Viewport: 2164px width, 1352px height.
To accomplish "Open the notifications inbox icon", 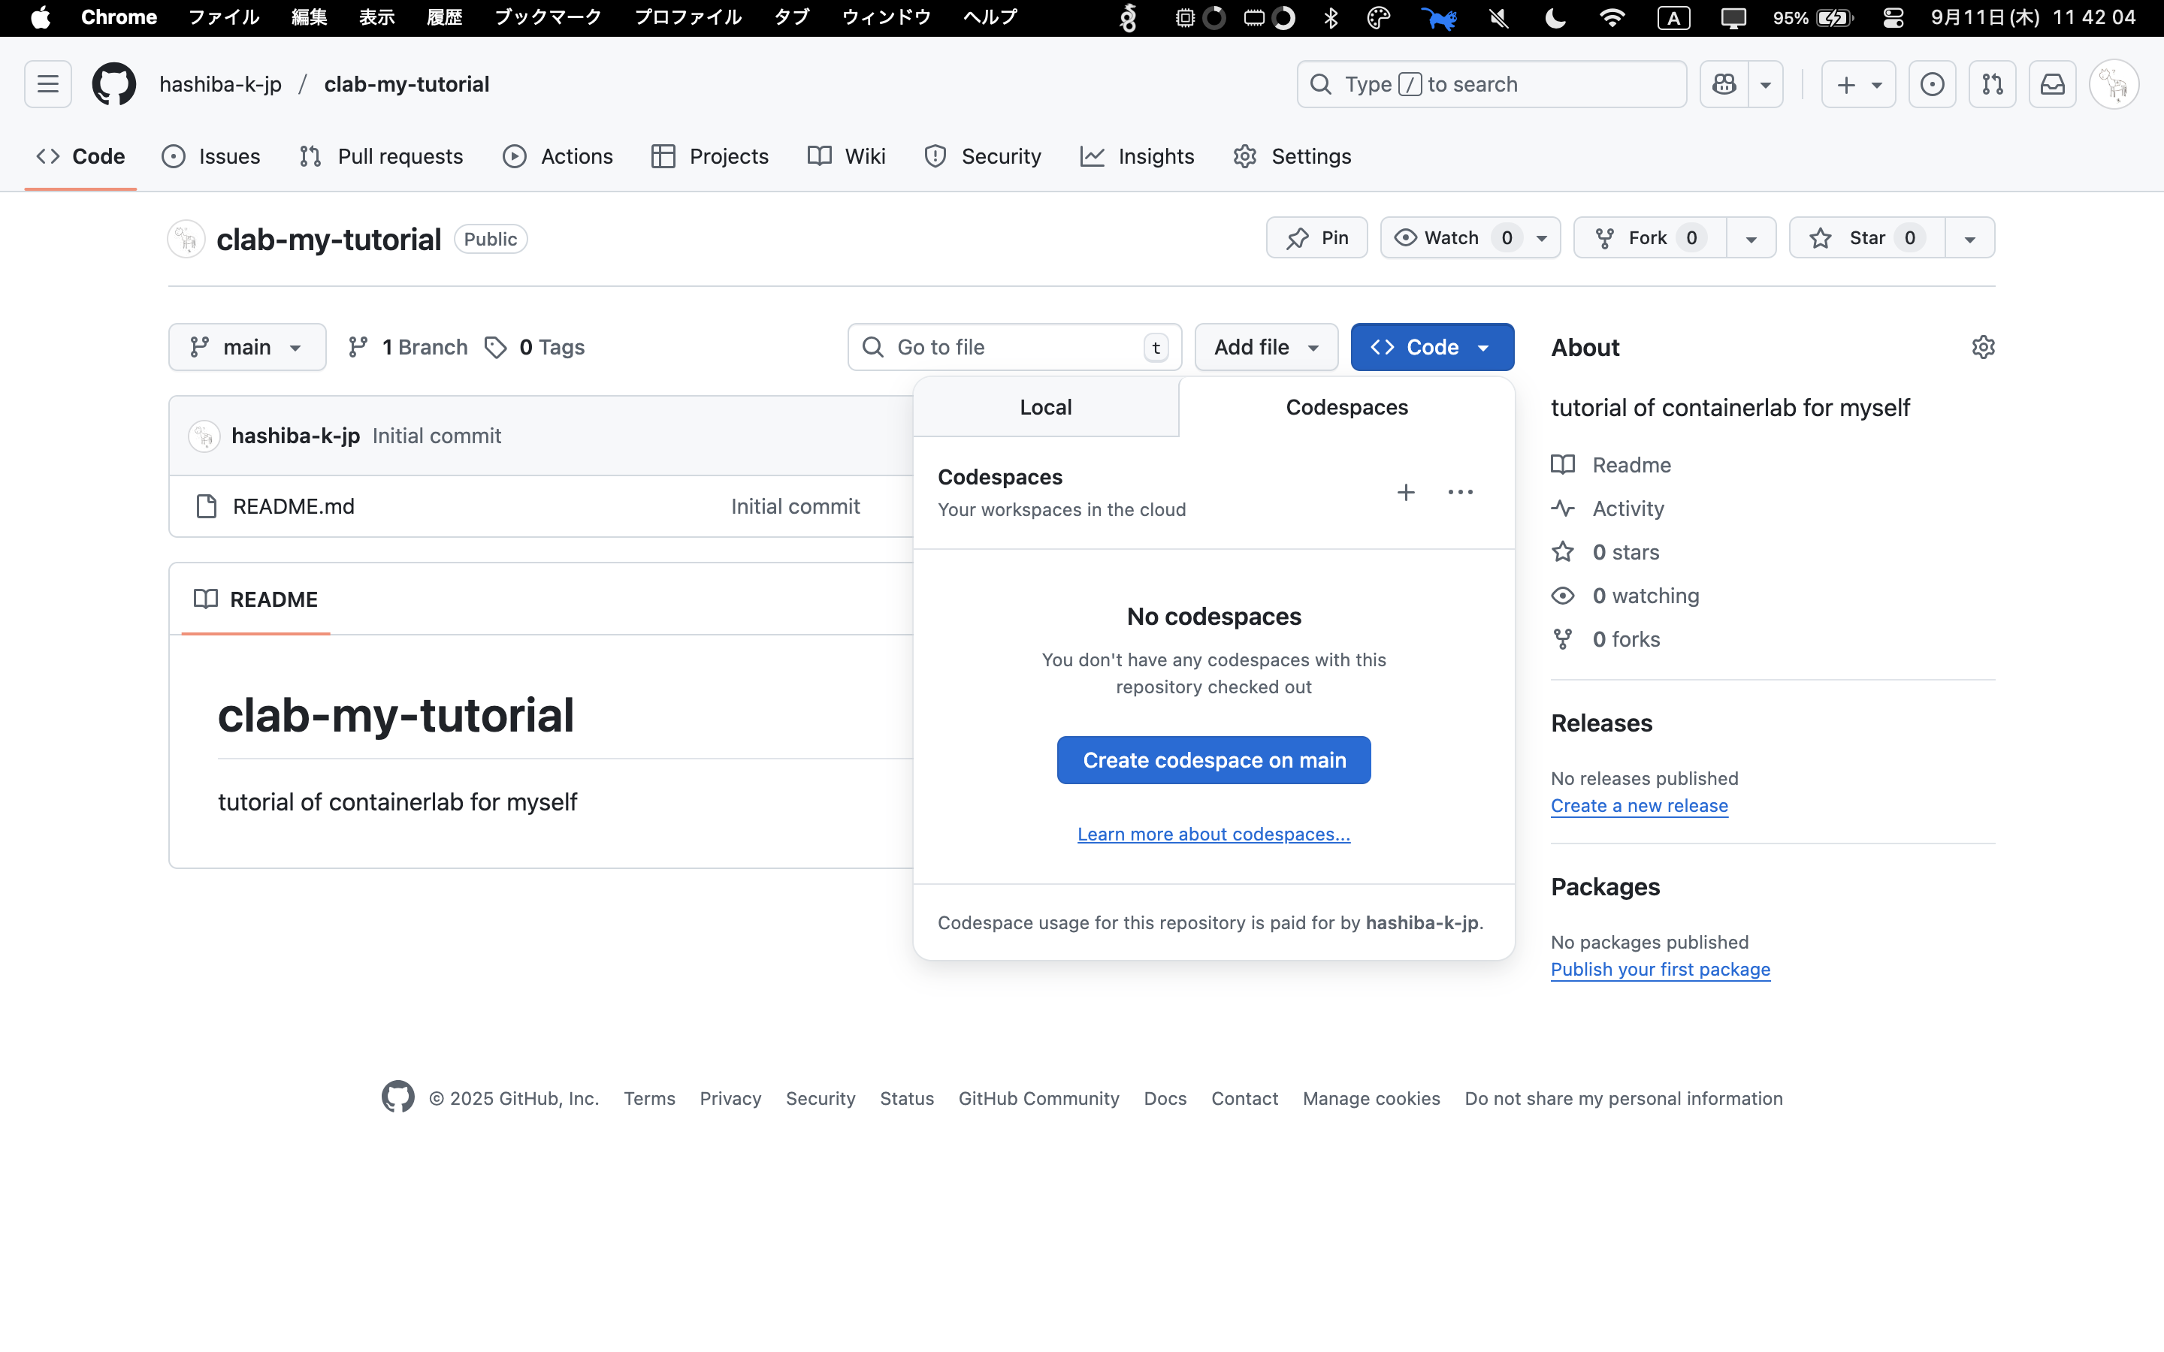I will [x=2052, y=84].
